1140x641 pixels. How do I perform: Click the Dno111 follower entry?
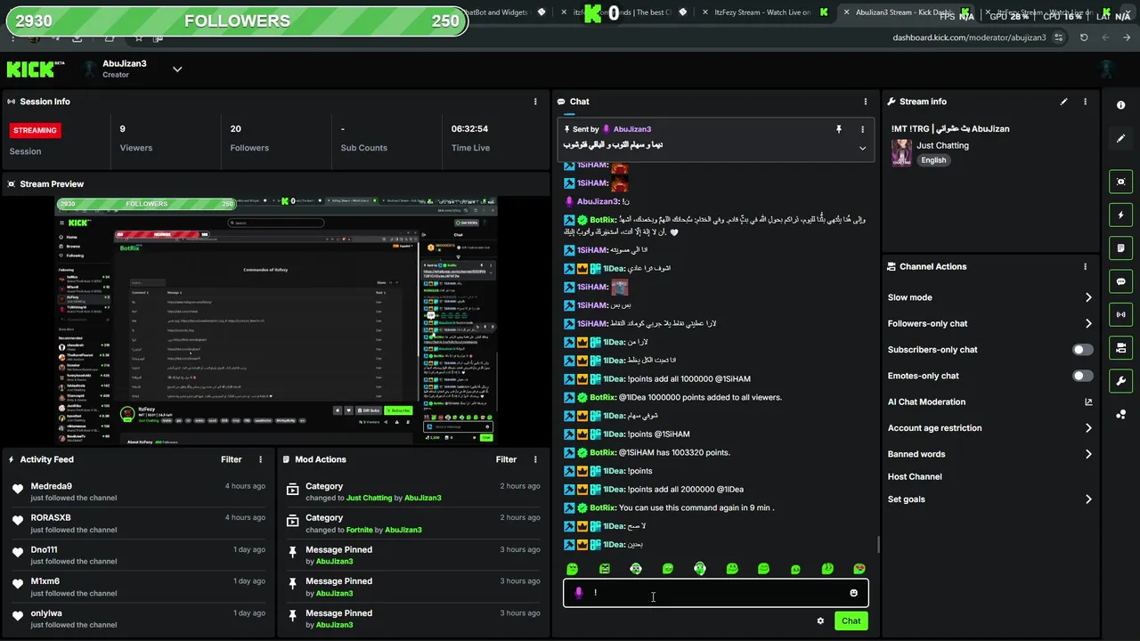(138, 556)
